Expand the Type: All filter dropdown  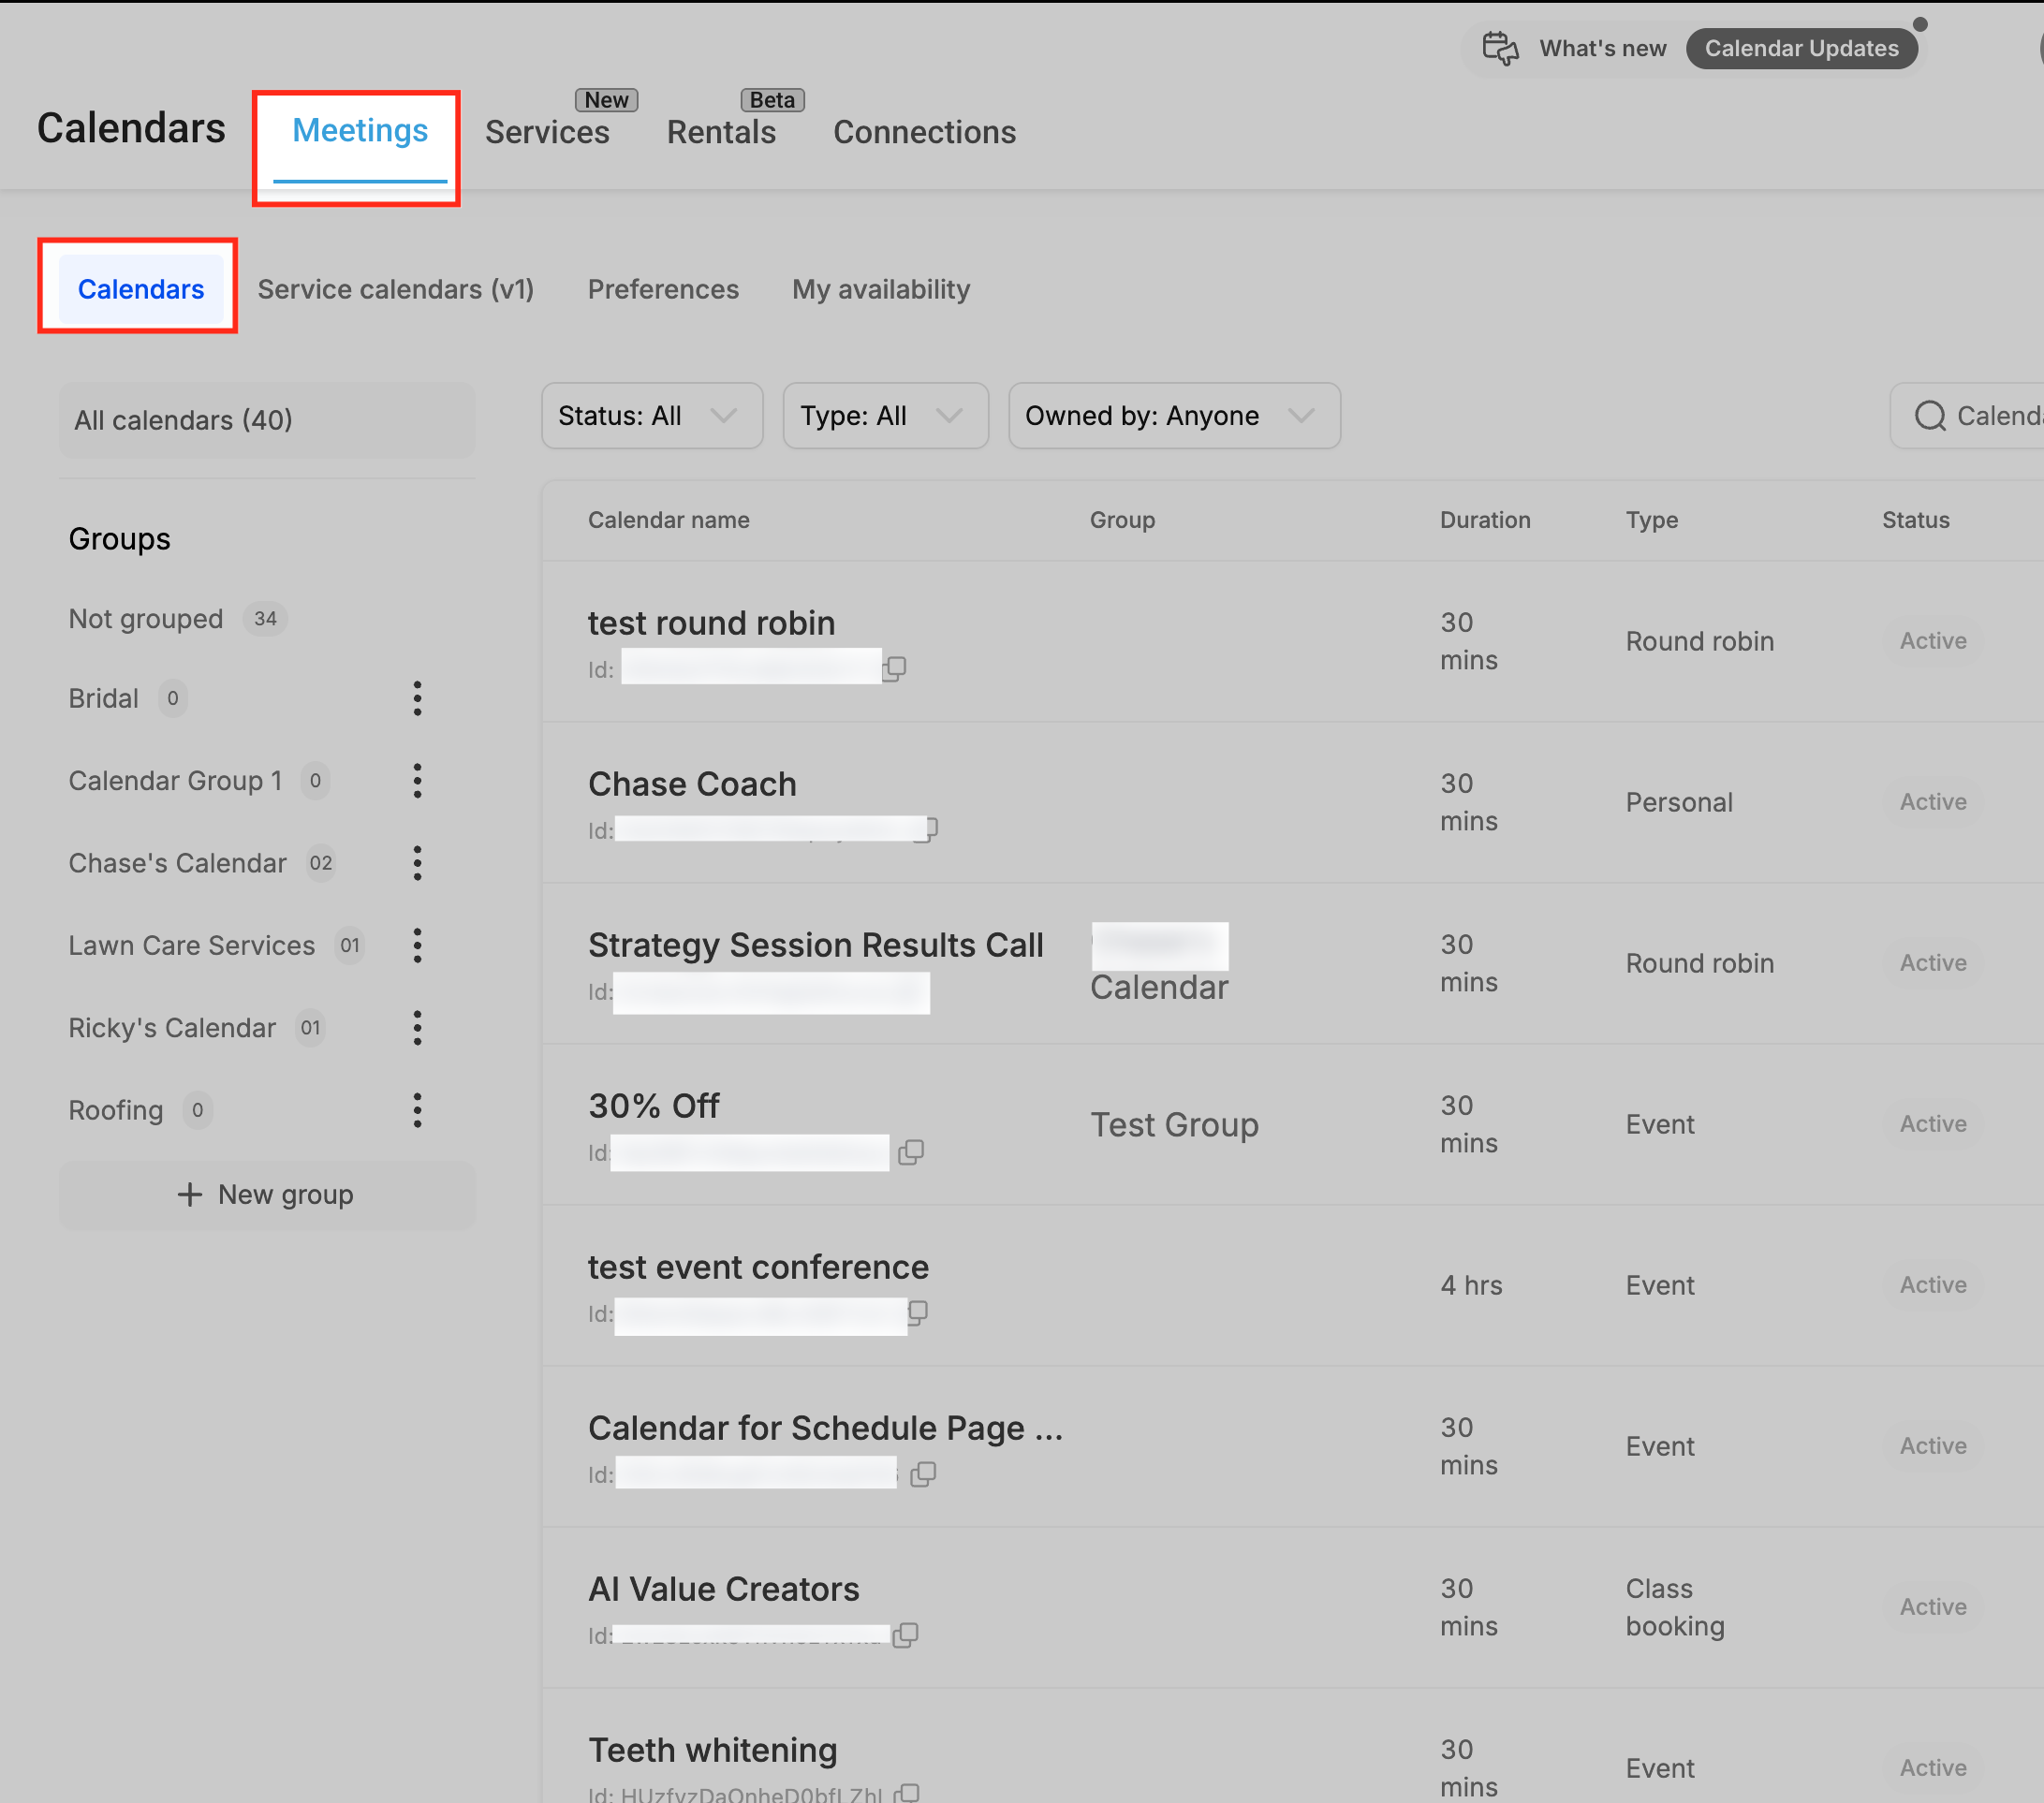(886, 416)
